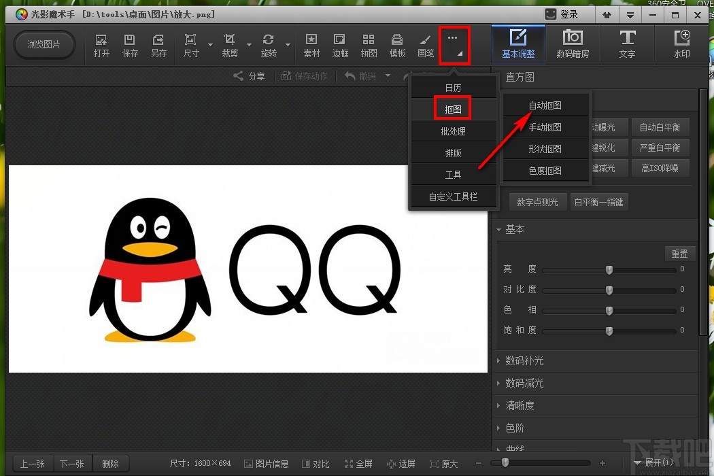Click the 对比度 contrast slider handle
Screen dimensions: 714x476
pos(609,290)
